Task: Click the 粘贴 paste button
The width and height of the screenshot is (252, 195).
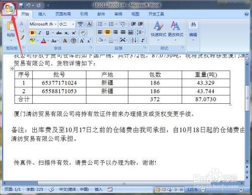Action: pyautogui.click(x=11, y=31)
